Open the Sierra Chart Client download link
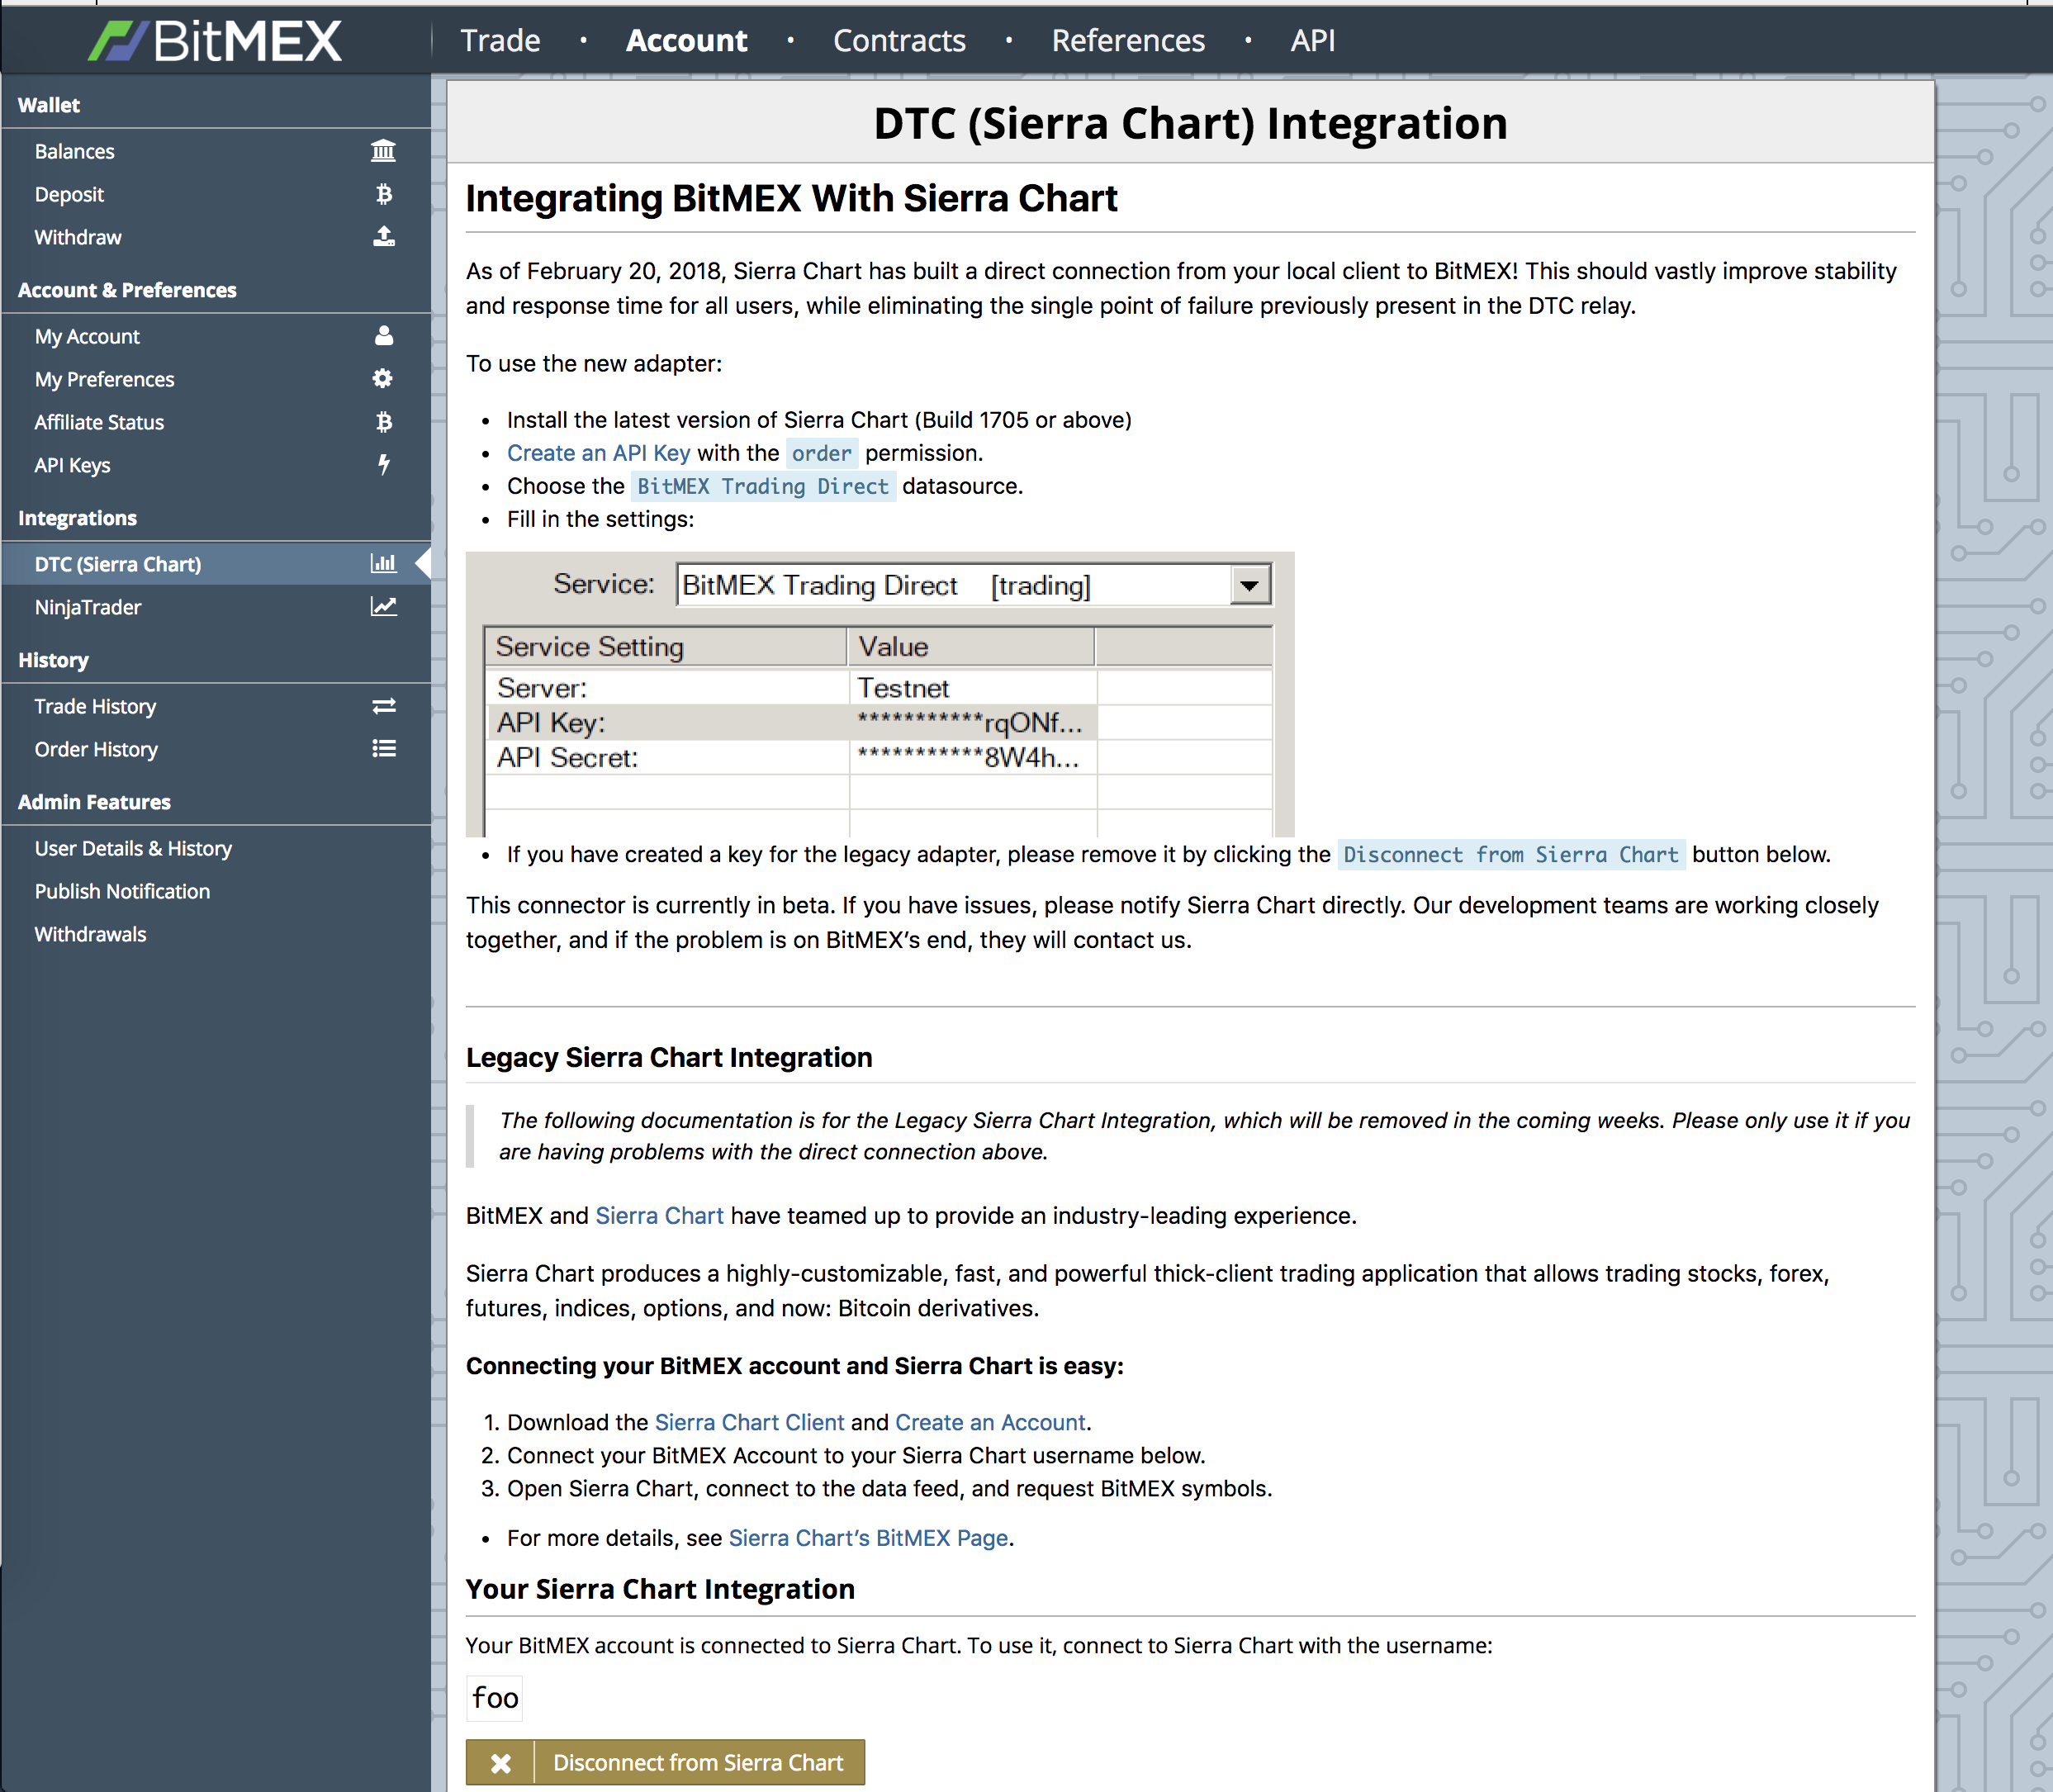 click(749, 1422)
